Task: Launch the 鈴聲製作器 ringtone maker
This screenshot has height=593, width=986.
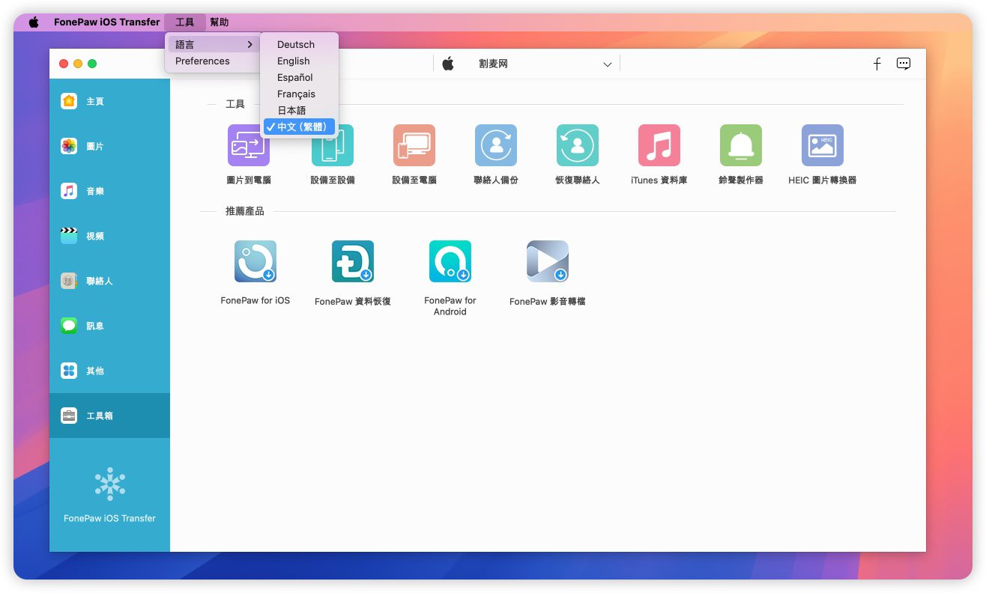Action: click(x=741, y=145)
